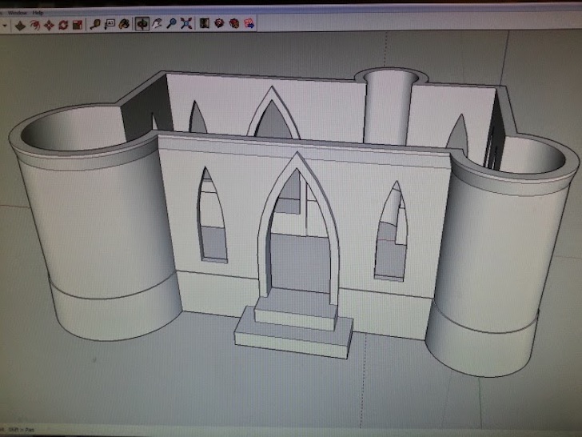Click the highlighted Orbit tool
Viewport: 582px width, 437px height.
(142, 25)
